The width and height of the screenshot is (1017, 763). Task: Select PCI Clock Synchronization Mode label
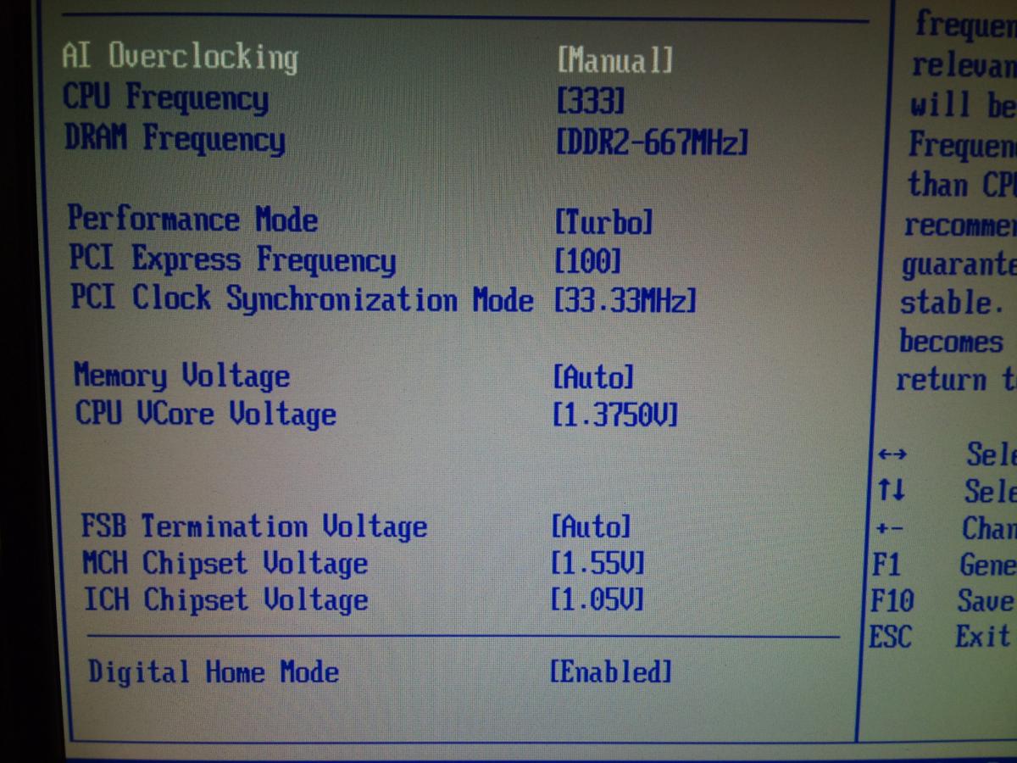[x=302, y=299]
